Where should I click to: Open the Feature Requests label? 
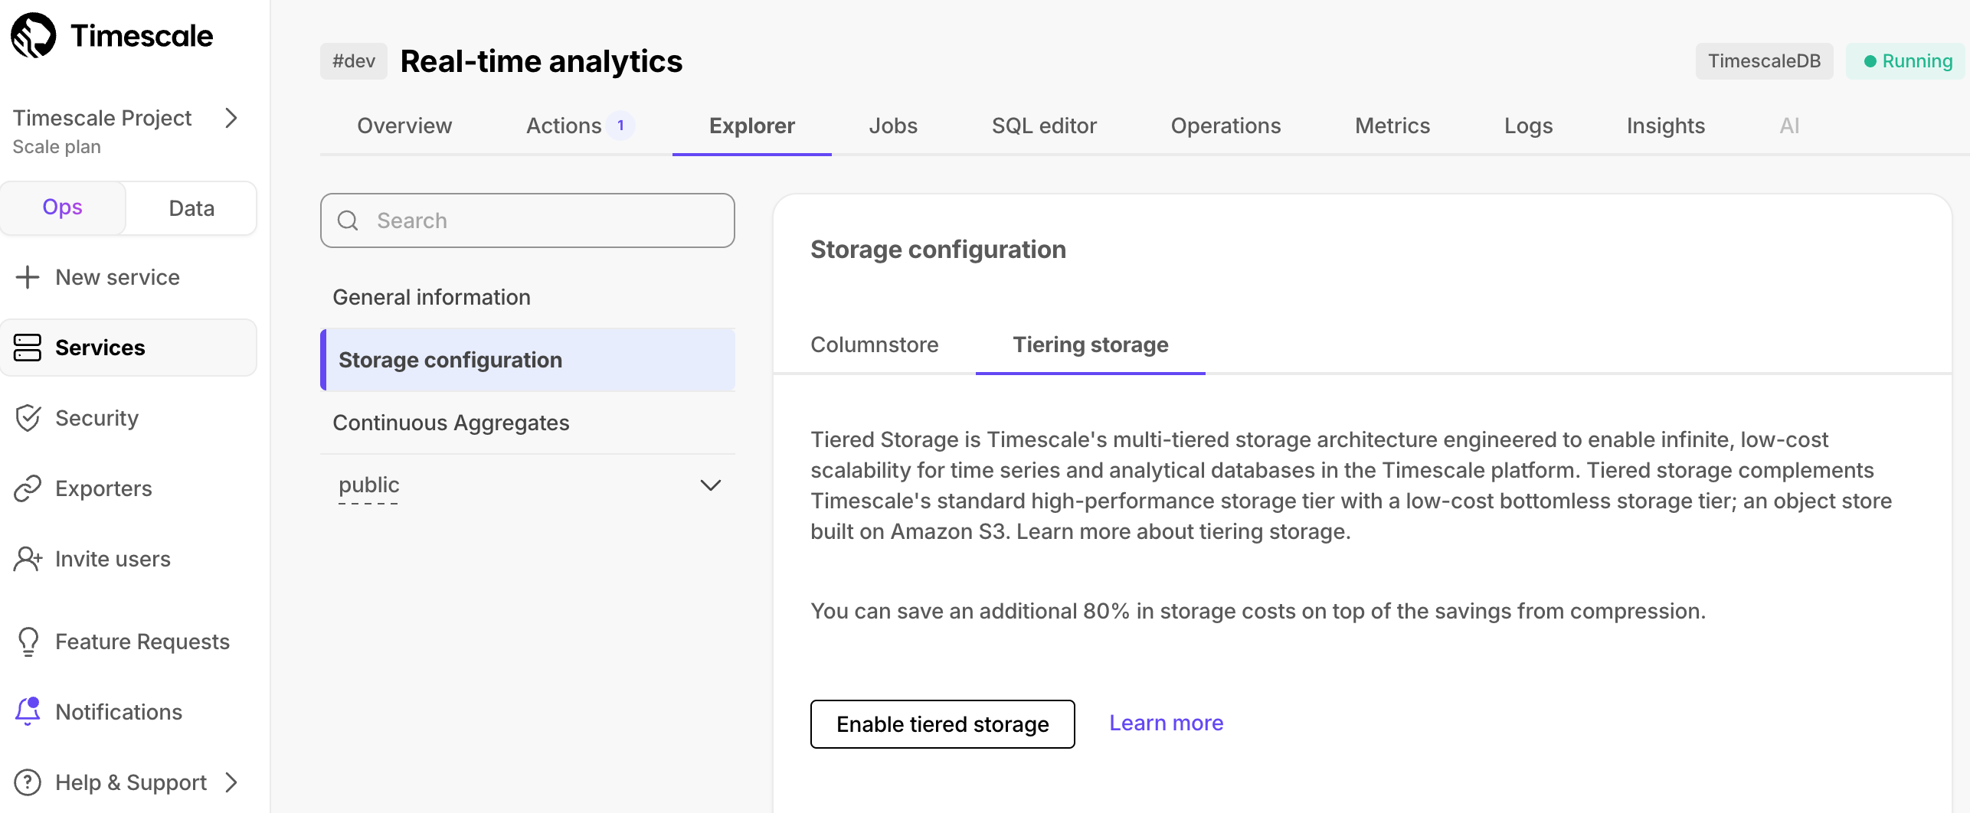[x=142, y=642]
